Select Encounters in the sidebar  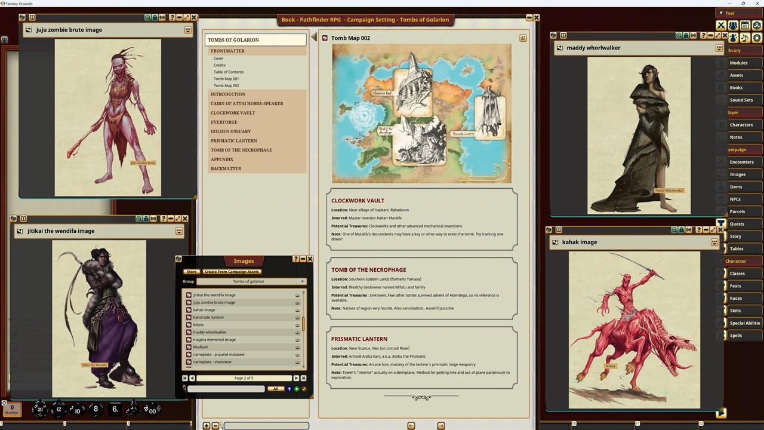[x=741, y=162]
